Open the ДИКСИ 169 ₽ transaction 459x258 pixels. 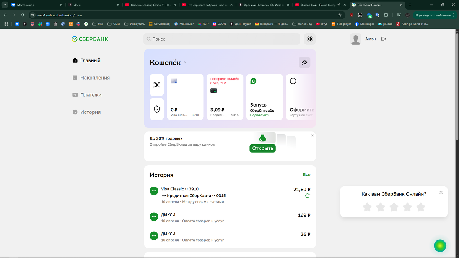click(230, 218)
